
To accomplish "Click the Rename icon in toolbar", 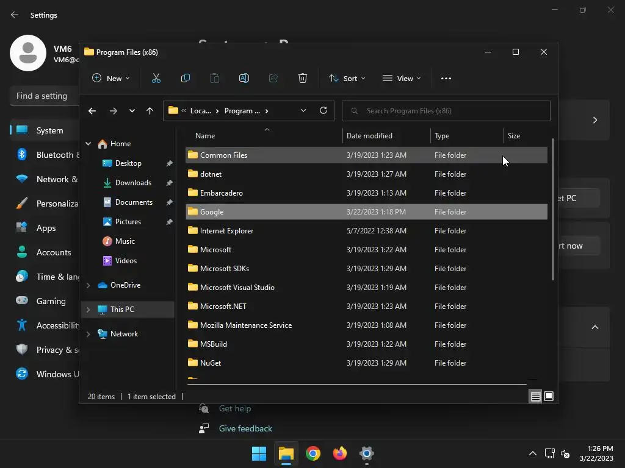I will pyautogui.click(x=244, y=79).
